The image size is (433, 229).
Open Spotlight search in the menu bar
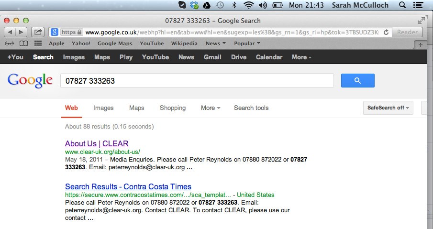(402, 5)
